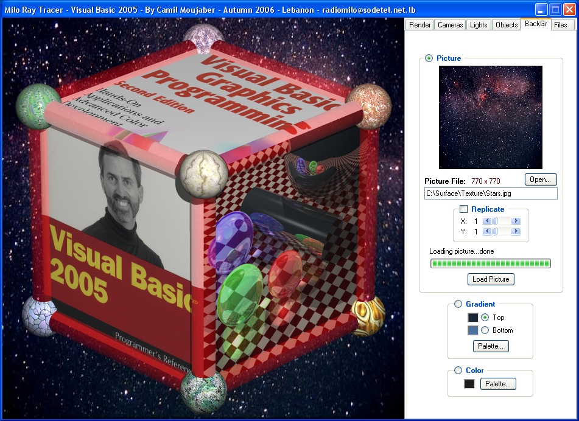Viewport: 579px width, 421px height.
Task: Select the Bottom gradient radio button
Action: (x=485, y=330)
